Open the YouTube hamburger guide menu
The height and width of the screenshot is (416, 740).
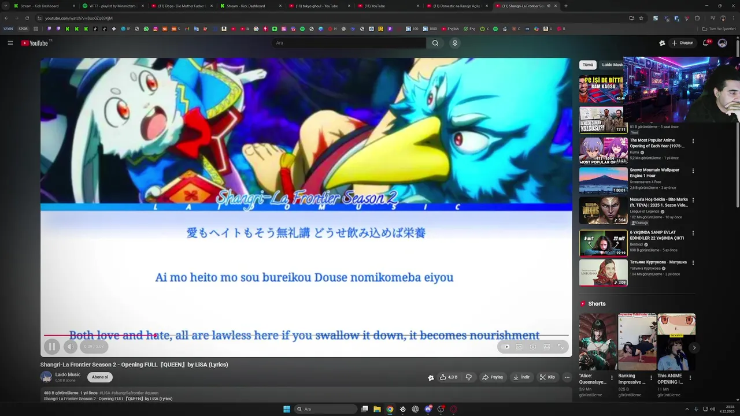tap(10, 43)
